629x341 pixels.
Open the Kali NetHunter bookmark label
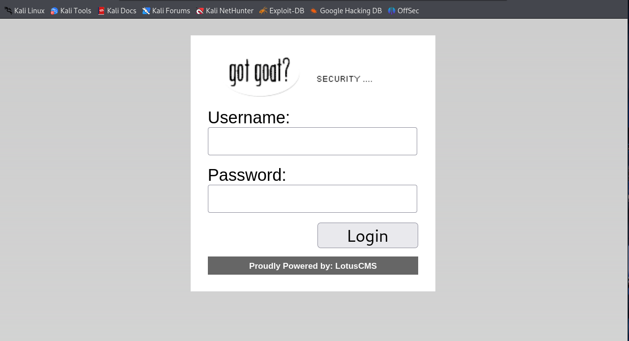tap(229, 11)
